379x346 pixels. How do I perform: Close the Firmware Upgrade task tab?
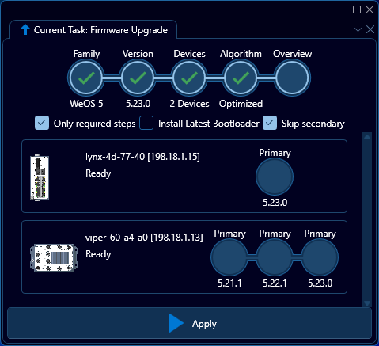click(370, 29)
